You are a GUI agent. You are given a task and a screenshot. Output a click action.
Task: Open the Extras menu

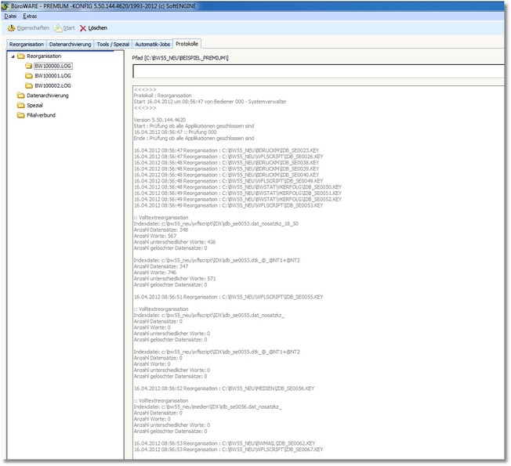(30, 16)
